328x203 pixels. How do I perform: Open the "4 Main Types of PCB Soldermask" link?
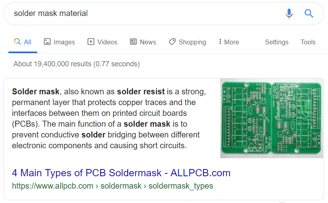click(121, 173)
